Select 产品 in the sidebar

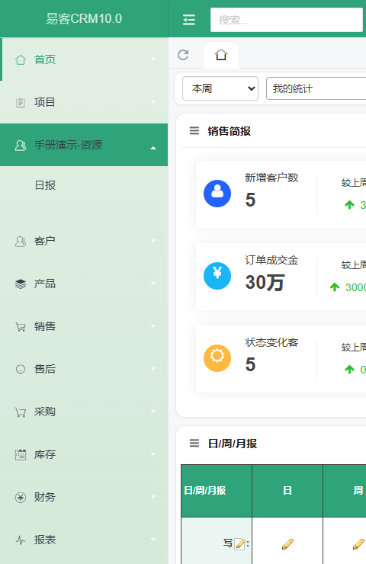[x=84, y=284]
